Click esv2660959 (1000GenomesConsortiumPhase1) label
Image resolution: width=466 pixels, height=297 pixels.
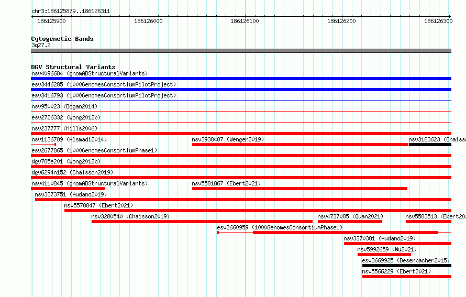pyautogui.click(x=280, y=227)
